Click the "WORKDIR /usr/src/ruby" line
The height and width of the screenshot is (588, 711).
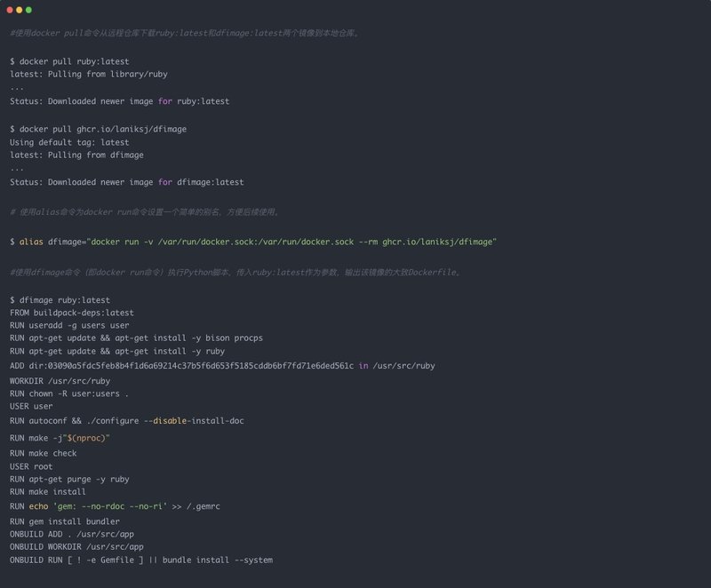coord(60,380)
